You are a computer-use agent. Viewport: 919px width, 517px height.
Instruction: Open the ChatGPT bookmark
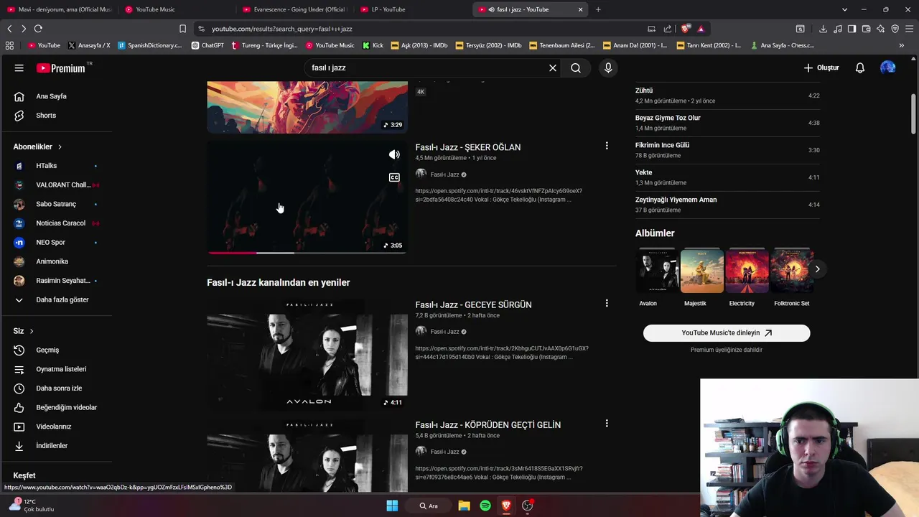point(208,45)
